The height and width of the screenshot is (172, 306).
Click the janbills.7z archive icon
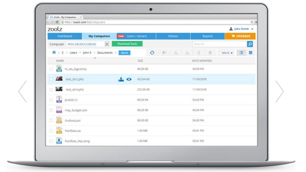point(59,99)
